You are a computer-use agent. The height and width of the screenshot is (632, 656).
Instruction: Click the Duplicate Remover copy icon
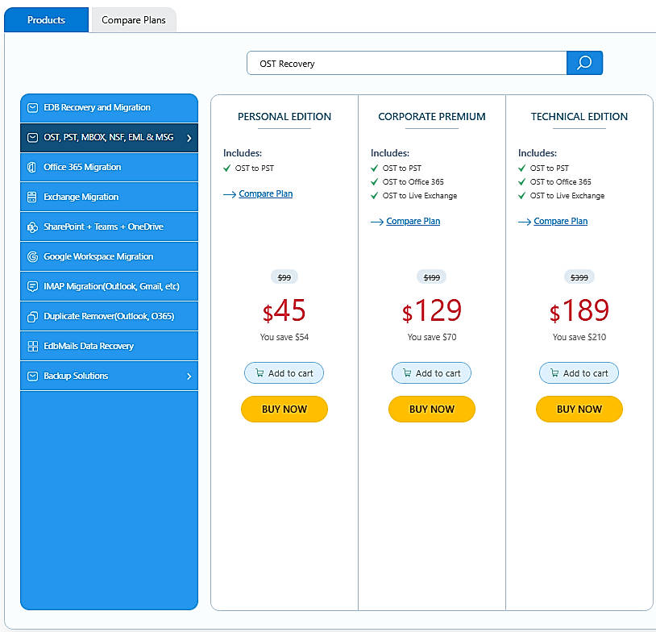pos(32,317)
